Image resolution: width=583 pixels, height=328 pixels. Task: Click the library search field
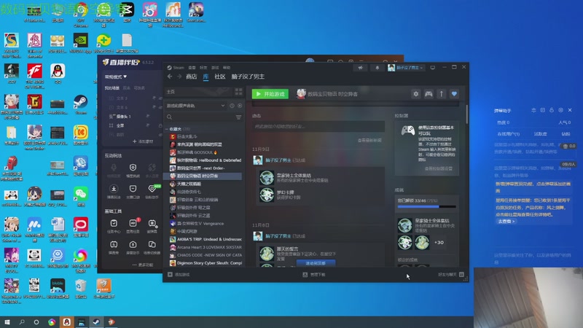point(201,117)
